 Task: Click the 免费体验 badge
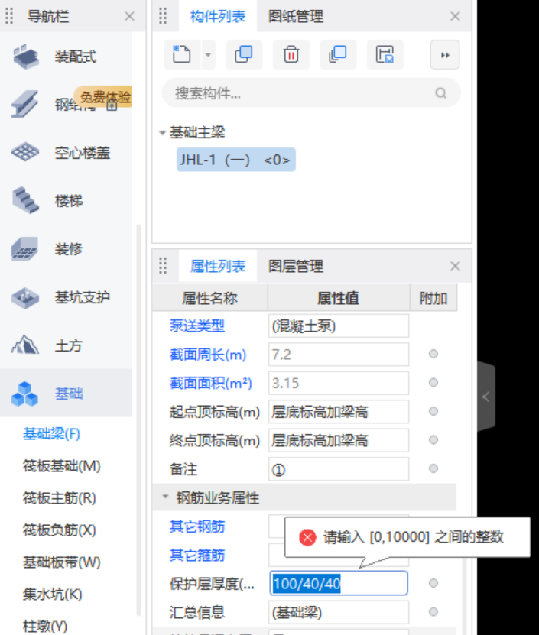103,97
